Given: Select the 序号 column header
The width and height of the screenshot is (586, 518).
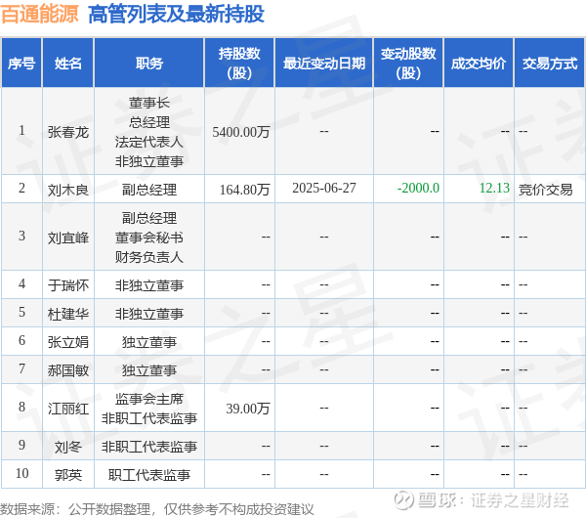Looking at the screenshot, I should pyautogui.click(x=21, y=63).
